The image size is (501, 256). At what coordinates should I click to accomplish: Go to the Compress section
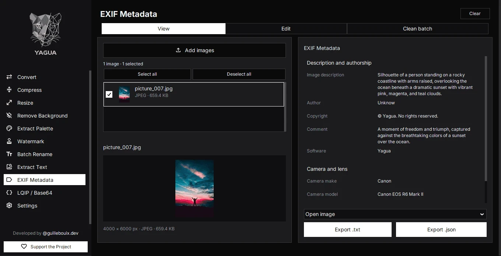coord(45,90)
